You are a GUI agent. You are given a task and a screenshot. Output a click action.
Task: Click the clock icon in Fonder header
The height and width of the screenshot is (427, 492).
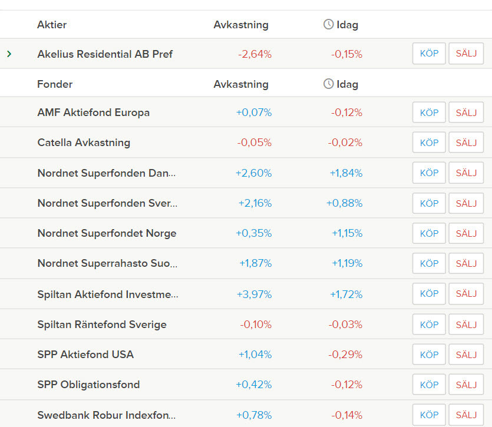328,84
